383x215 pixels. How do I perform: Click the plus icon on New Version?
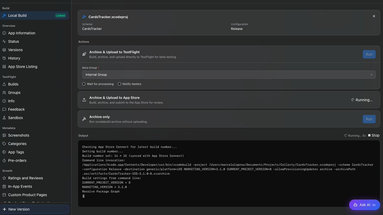coord(4,209)
